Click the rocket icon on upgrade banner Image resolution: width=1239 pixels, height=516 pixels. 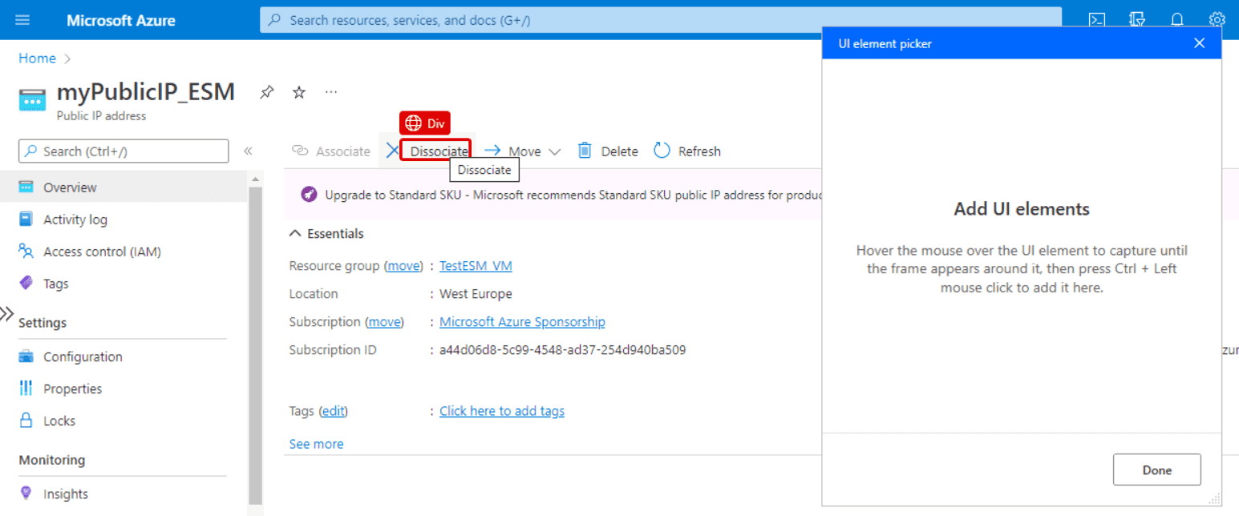(309, 194)
